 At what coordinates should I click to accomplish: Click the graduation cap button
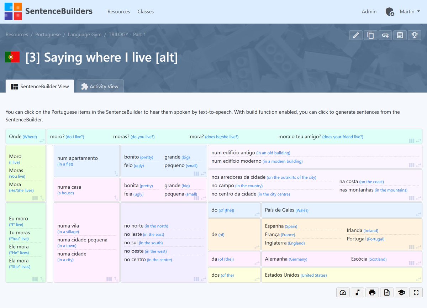tap(401, 292)
